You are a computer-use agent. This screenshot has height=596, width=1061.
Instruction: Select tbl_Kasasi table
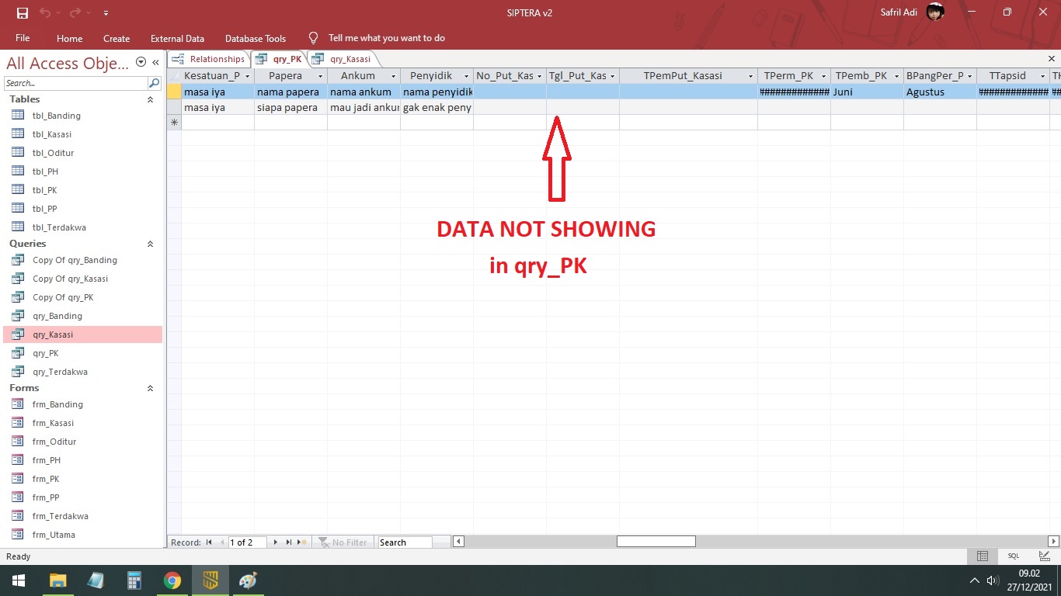click(x=82, y=134)
